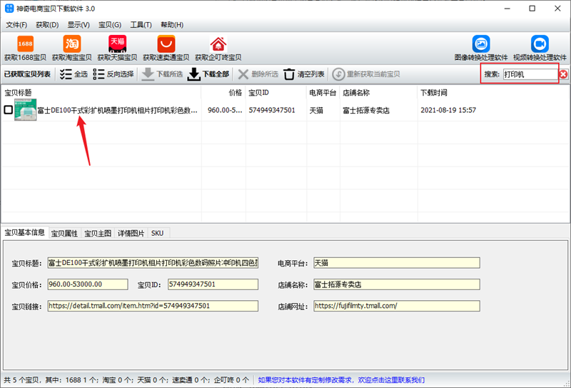Click the 天猫 platform cell in the list
Screen dimensions: 571x388
click(316, 110)
